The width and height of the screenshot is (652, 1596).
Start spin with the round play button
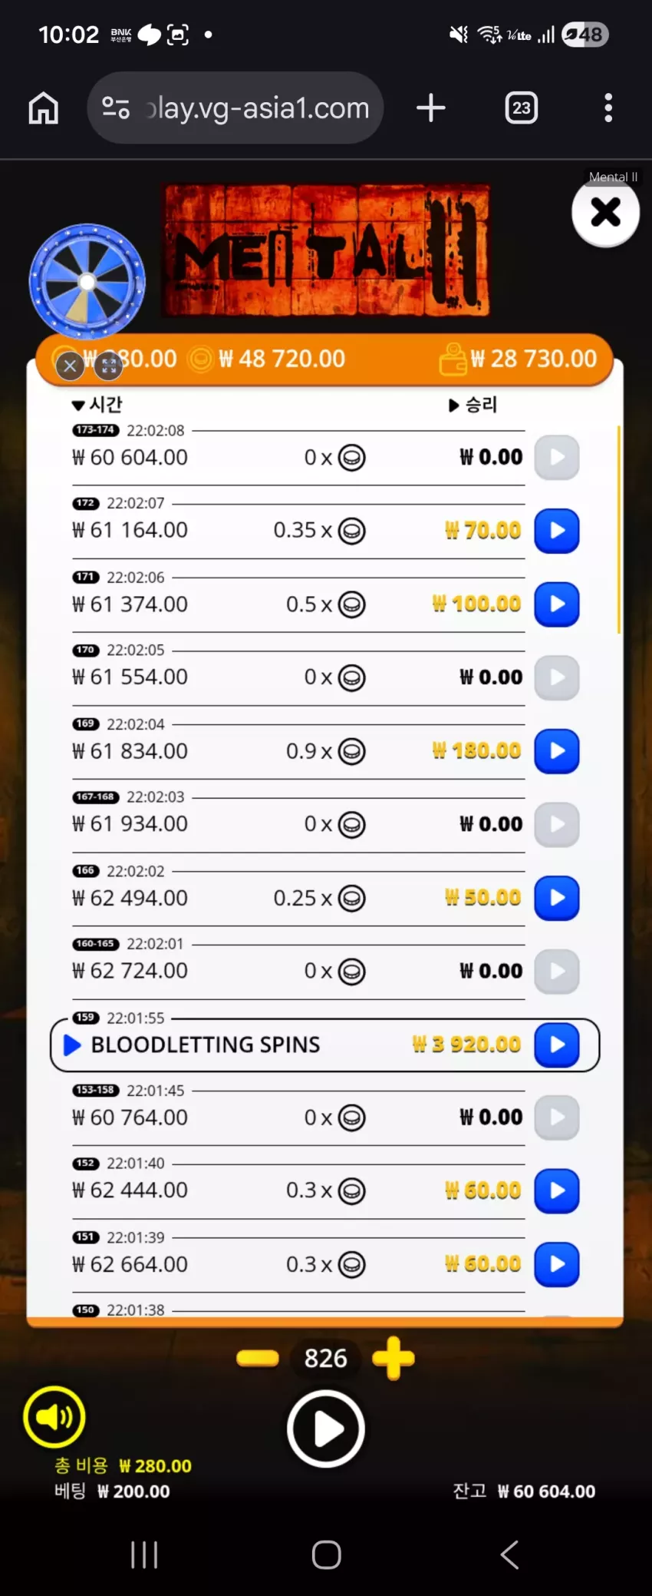coord(326,1429)
